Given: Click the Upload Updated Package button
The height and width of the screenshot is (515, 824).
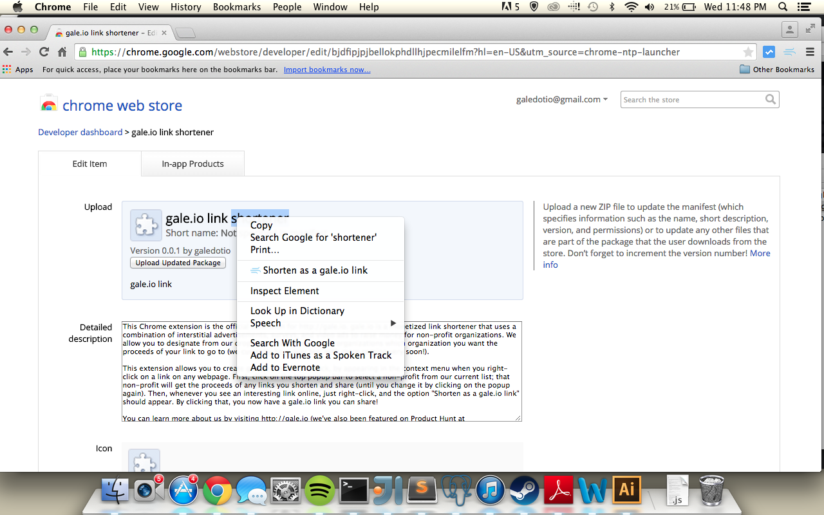Looking at the screenshot, I should 178,263.
